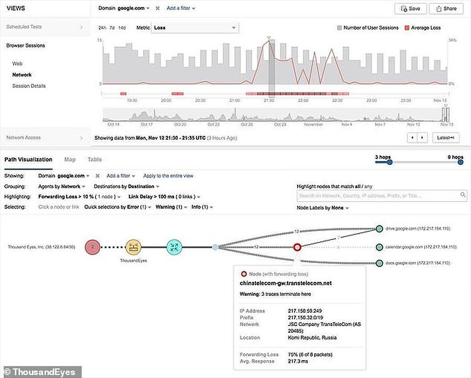The height and width of the screenshot is (378, 471).
Task: Click the Save button
Action: click(410, 8)
